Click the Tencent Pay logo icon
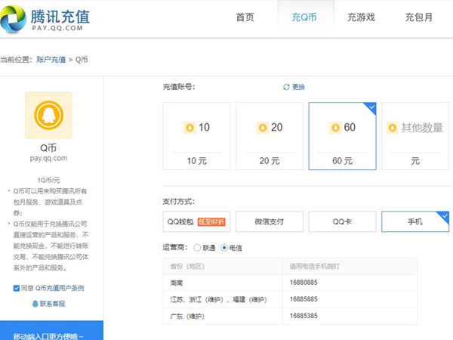 click(x=12, y=18)
